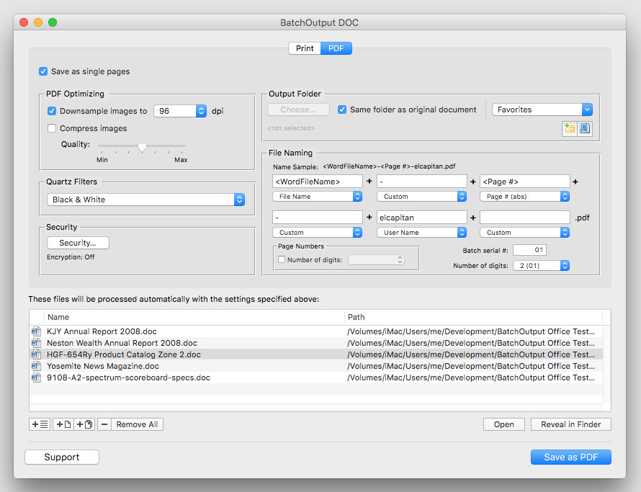This screenshot has width=641, height=492.
Task: Click the elcapitan text field
Action: pyautogui.click(x=421, y=218)
